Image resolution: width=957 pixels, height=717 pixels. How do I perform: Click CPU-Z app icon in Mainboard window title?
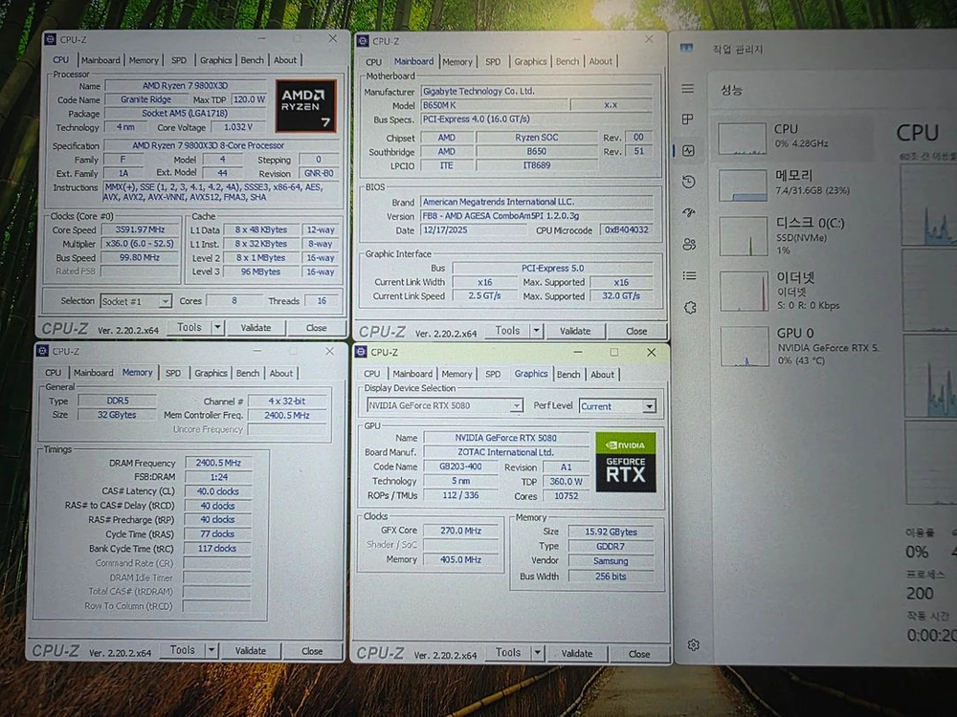point(363,41)
